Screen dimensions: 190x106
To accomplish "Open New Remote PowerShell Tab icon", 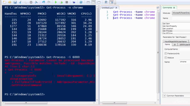I will tap(74, 2).
